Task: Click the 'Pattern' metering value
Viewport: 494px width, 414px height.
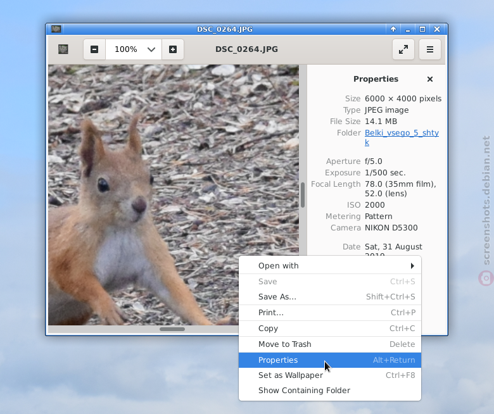Action: 378,216
